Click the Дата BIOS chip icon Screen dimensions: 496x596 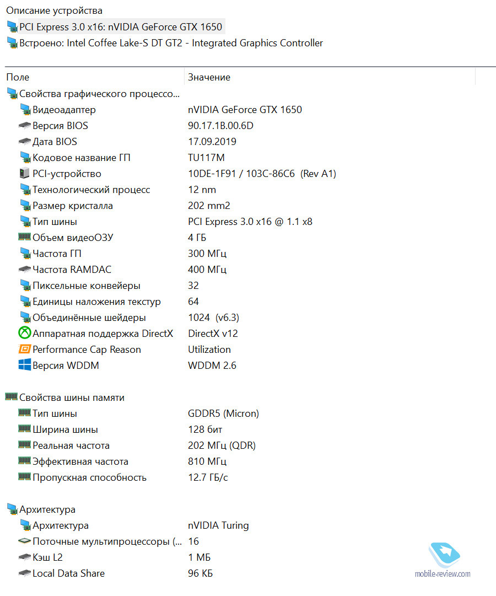25,141
